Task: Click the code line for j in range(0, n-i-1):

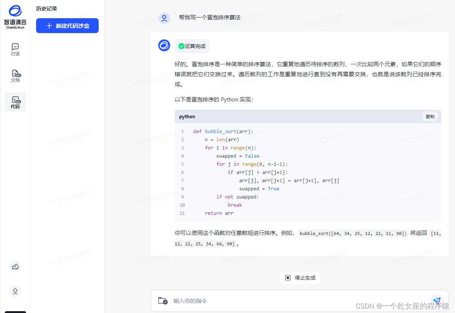Action: coord(252,164)
